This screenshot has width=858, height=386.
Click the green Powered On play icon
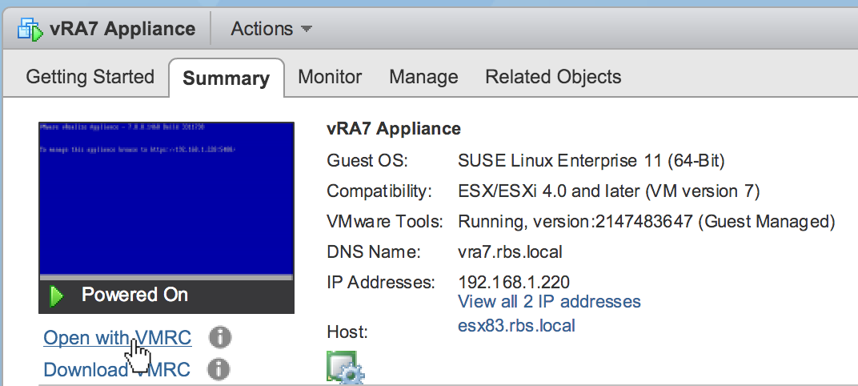pyautogui.click(x=56, y=296)
